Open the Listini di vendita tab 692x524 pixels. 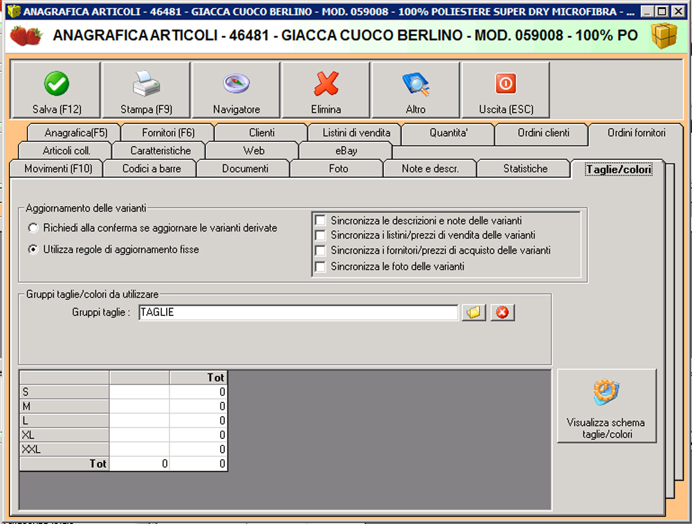click(x=356, y=133)
